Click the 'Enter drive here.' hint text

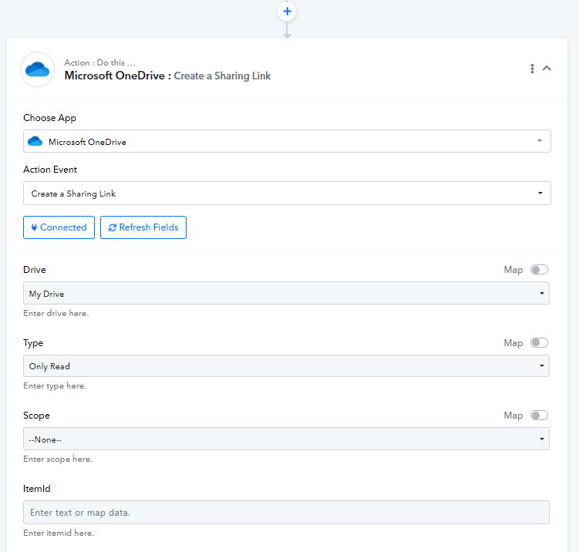coord(56,313)
